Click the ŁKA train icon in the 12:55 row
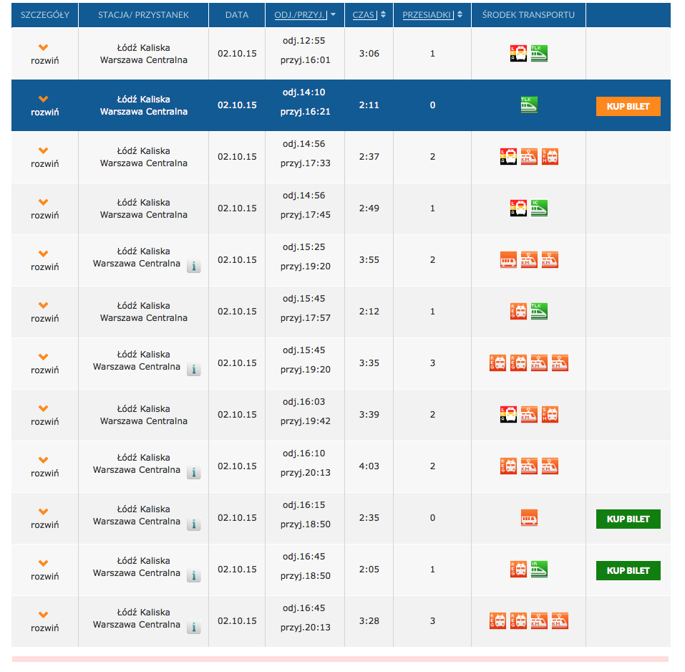 point(518,54)
